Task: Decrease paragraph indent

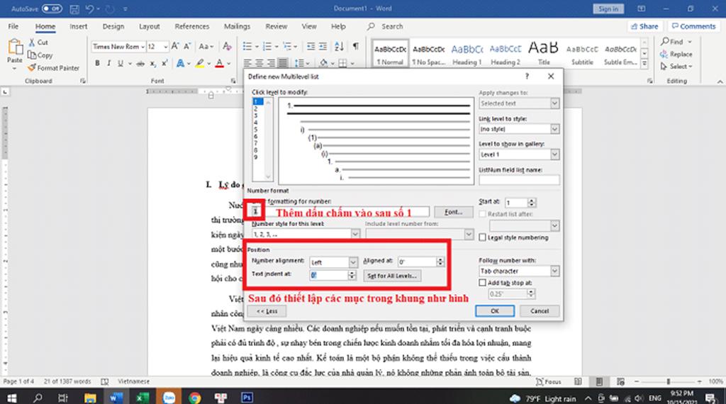Action: [x=311, y=46]
